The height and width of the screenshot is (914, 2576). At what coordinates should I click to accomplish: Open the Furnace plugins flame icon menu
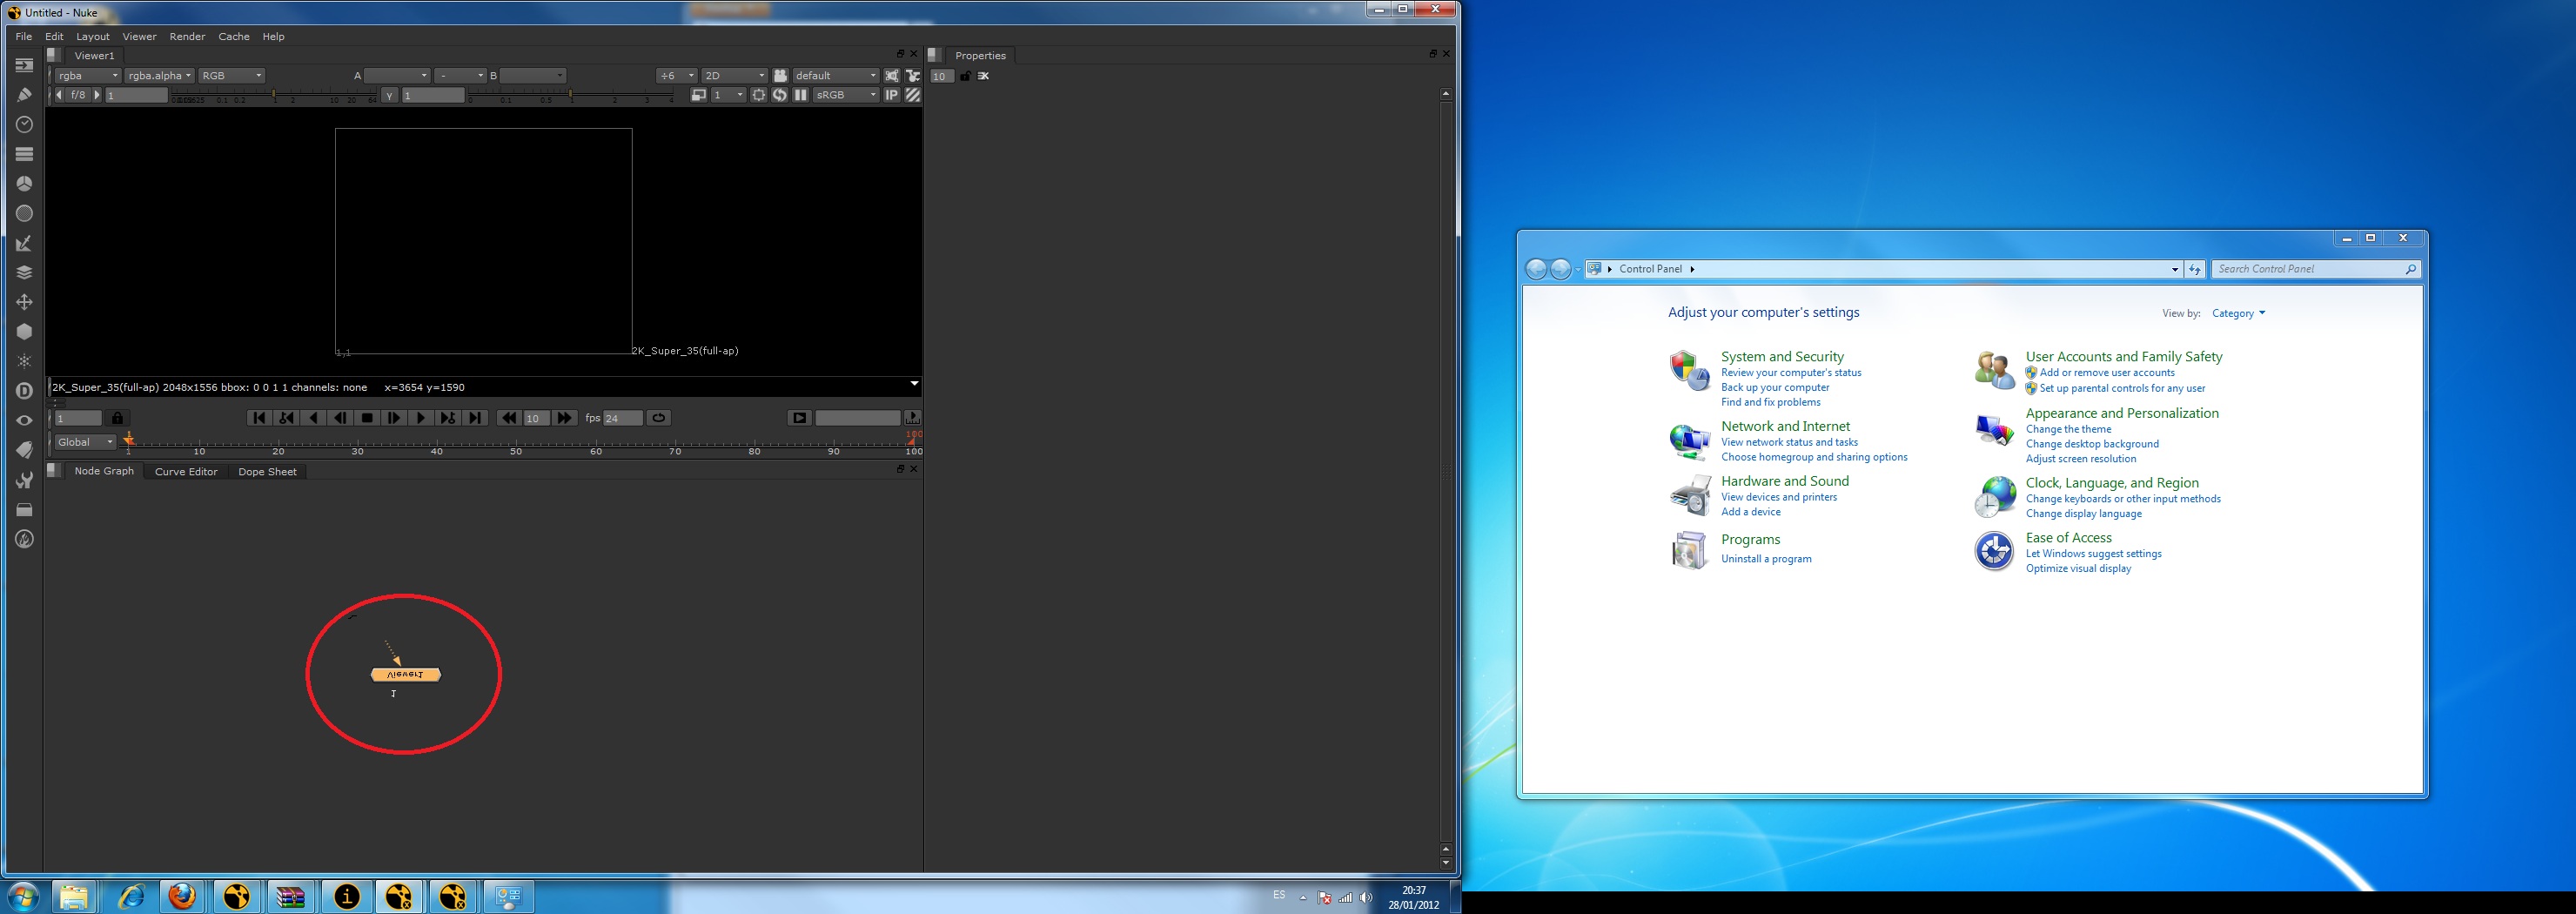click(24, 539)
